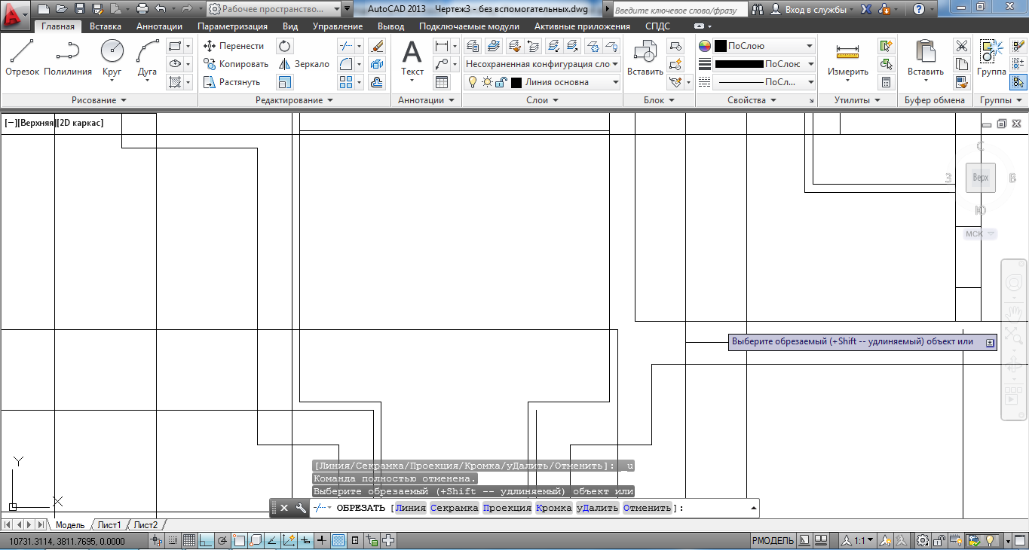Toggle object snap in status bar

(x=239, y=540)
